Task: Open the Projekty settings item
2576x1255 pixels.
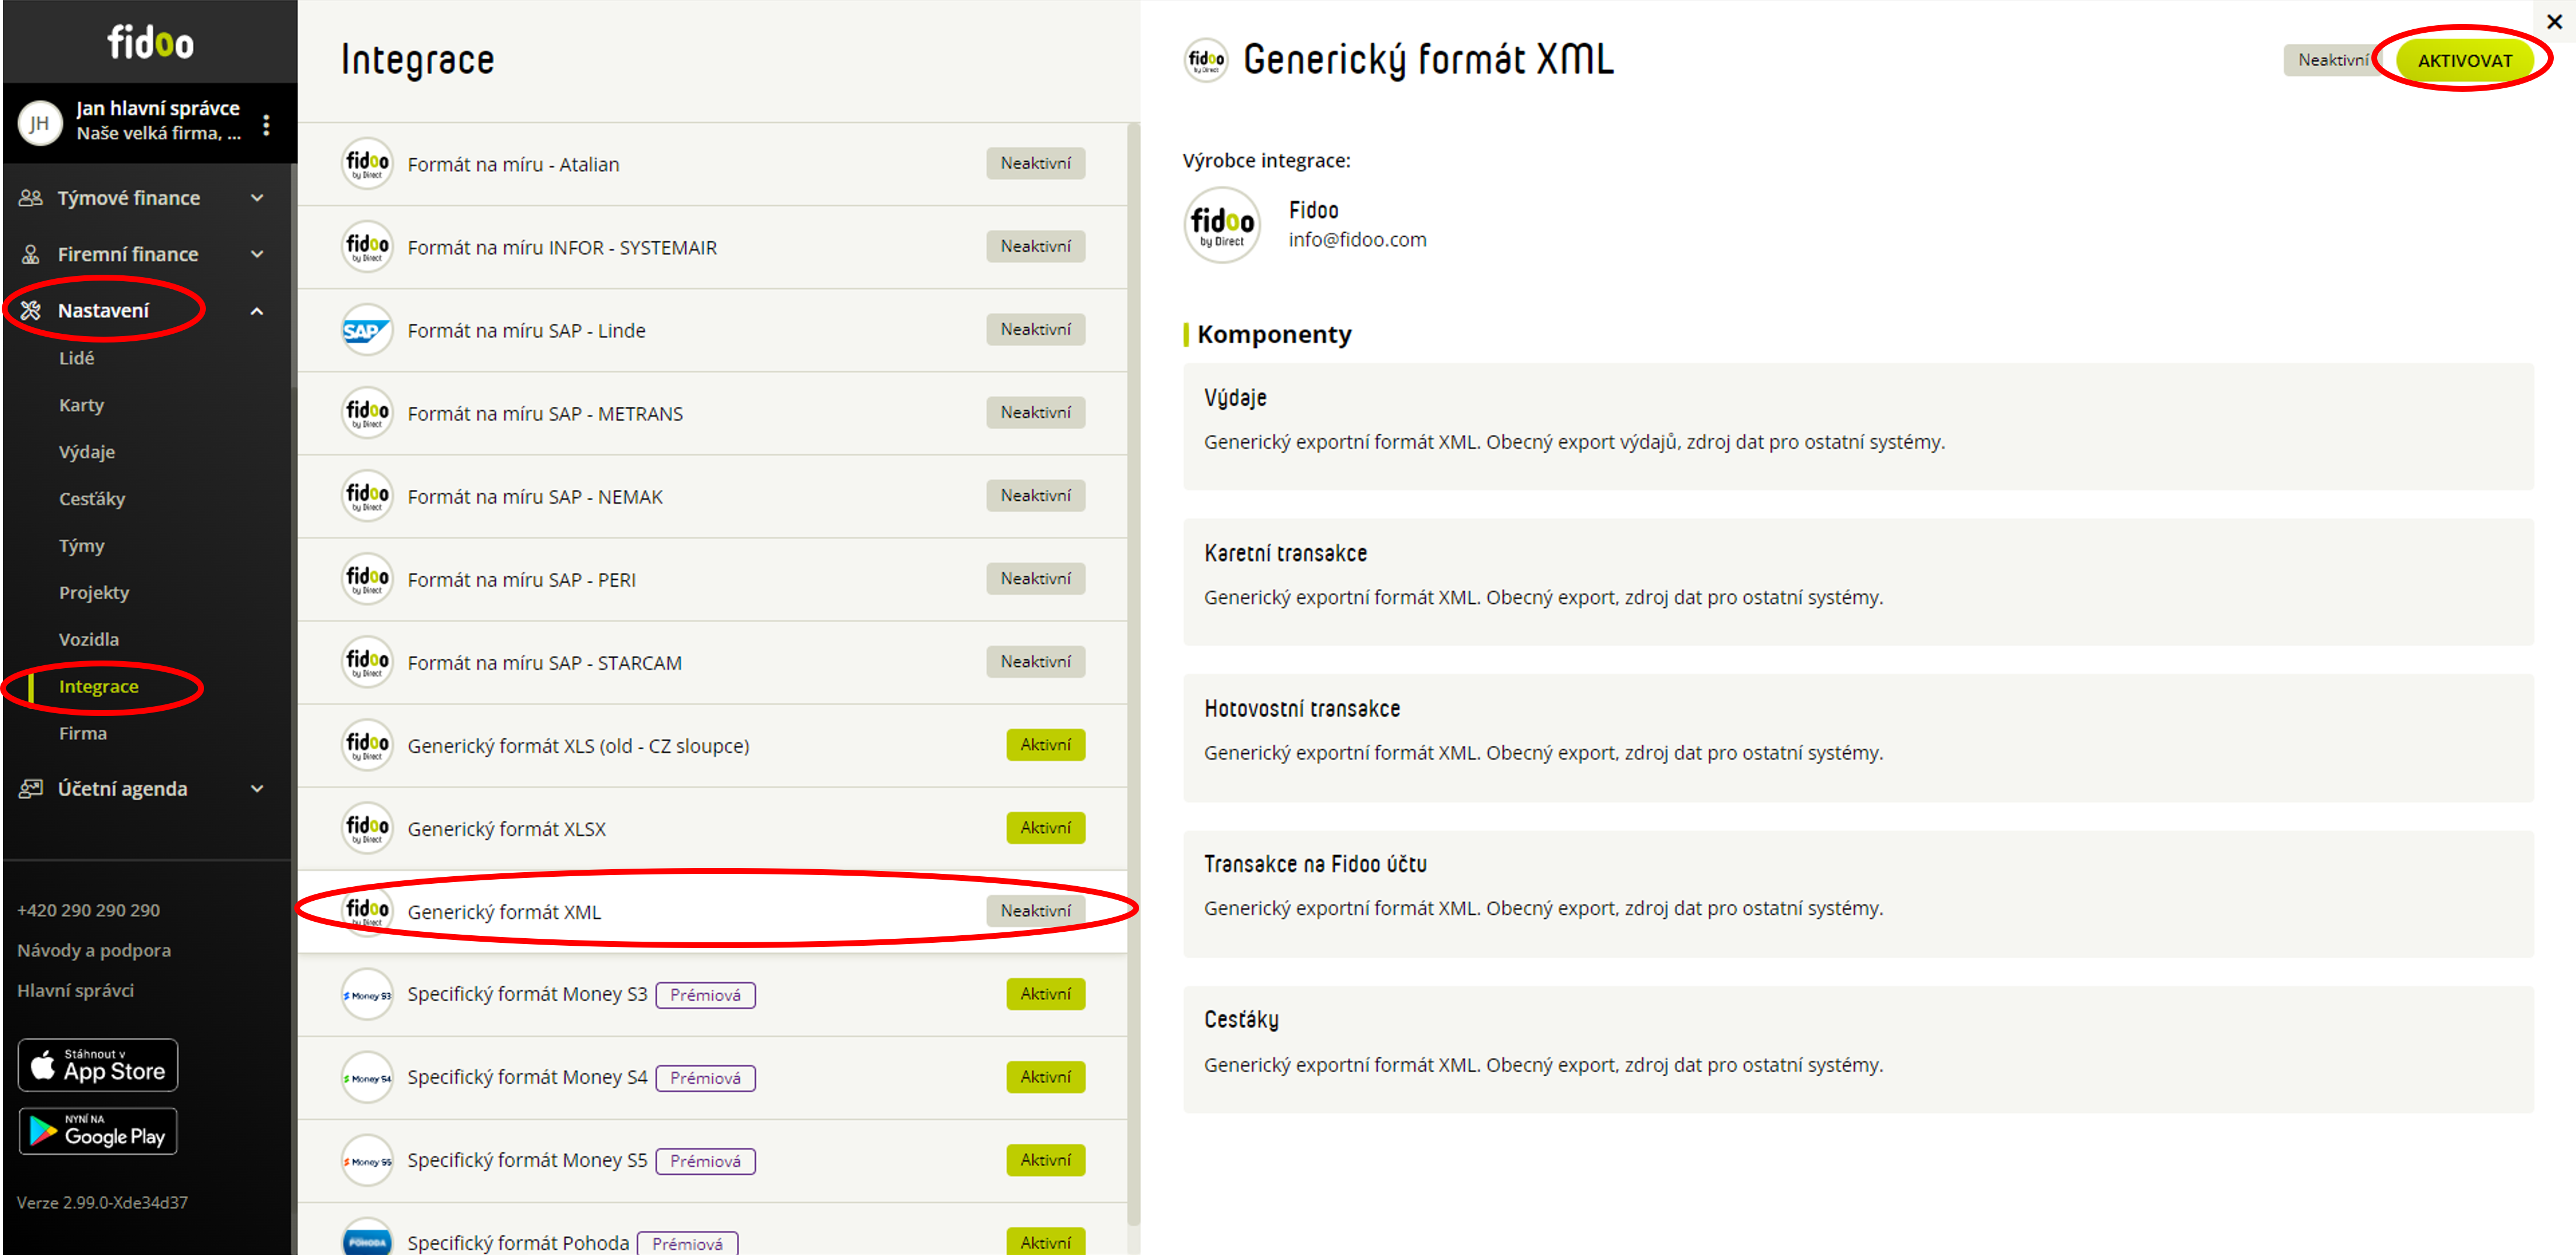Action: click(94, 593)
